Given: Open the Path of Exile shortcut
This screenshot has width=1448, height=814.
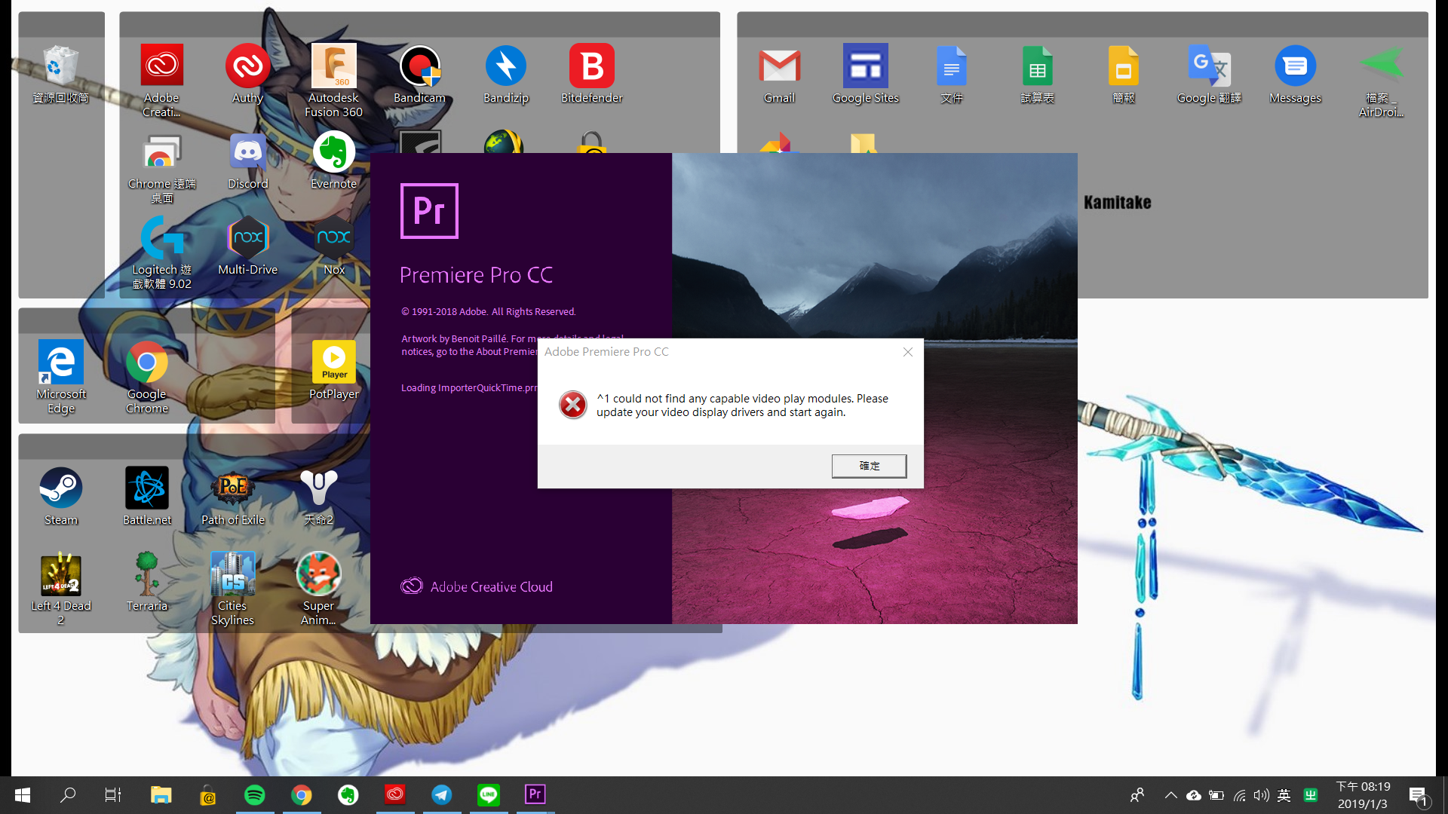Looking at the screenshot, I should [x=232, y=496].
